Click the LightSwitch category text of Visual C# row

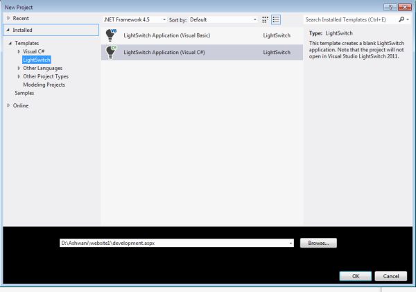click(x=277, y=52)
